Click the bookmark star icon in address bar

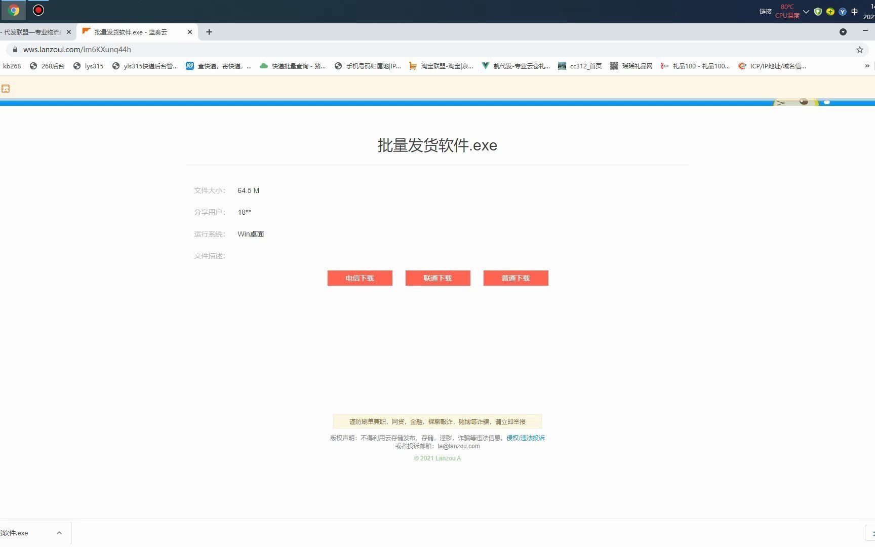(x=859, y=49)
